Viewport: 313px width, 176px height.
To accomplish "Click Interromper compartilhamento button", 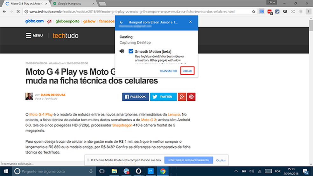I will [x=189, y=160].
